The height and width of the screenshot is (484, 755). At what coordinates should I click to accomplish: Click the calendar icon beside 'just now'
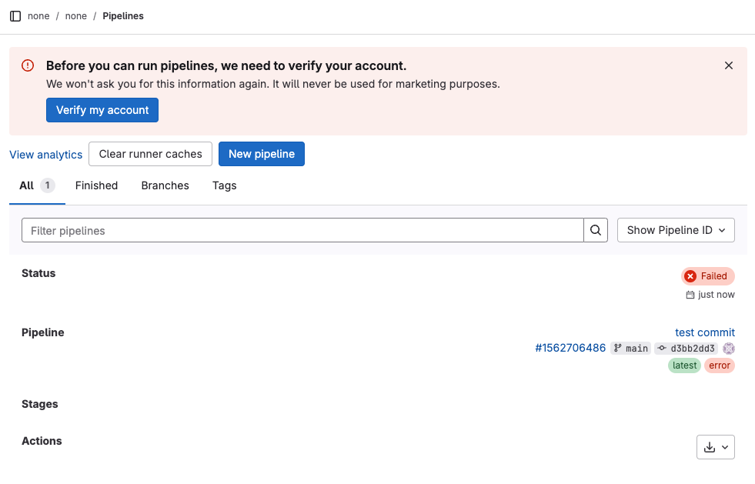pos(690,295)
